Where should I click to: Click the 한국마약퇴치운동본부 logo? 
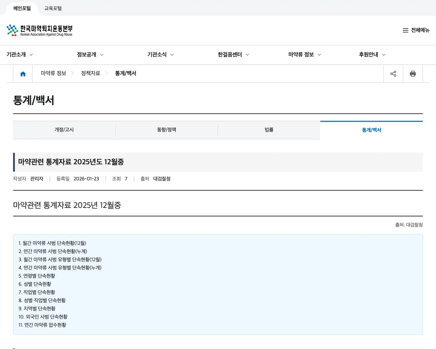click(x=39, y=30)
